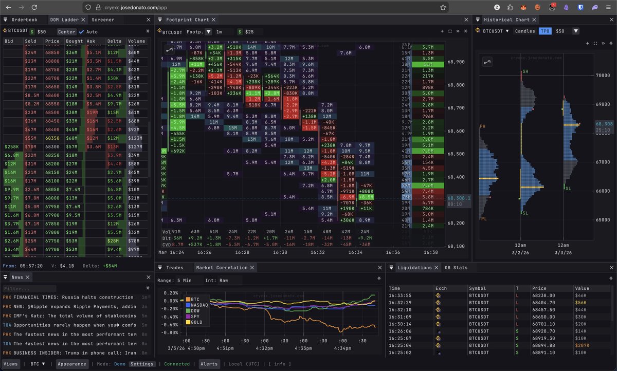Viewport: 617px width, 371px height.
Task: Switch to the Trades tab
Action: pos(176,268)
